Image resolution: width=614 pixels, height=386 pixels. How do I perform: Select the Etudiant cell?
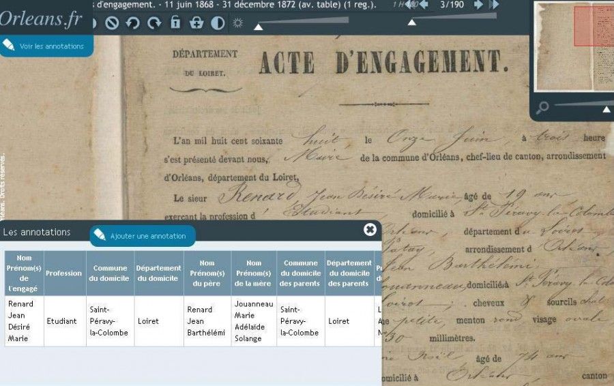click(x=65, y=321)
